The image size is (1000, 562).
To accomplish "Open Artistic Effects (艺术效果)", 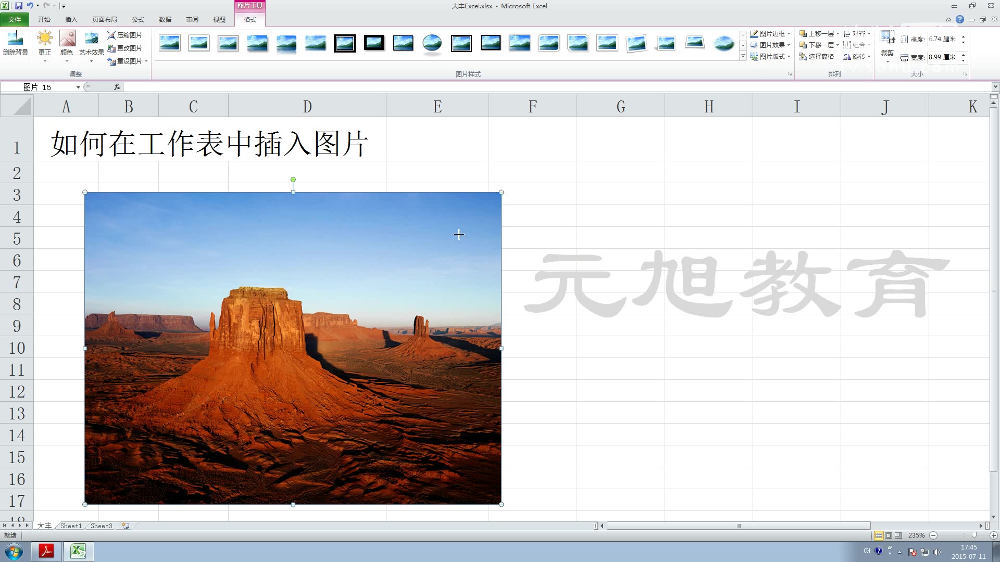I will pos(92,40).
